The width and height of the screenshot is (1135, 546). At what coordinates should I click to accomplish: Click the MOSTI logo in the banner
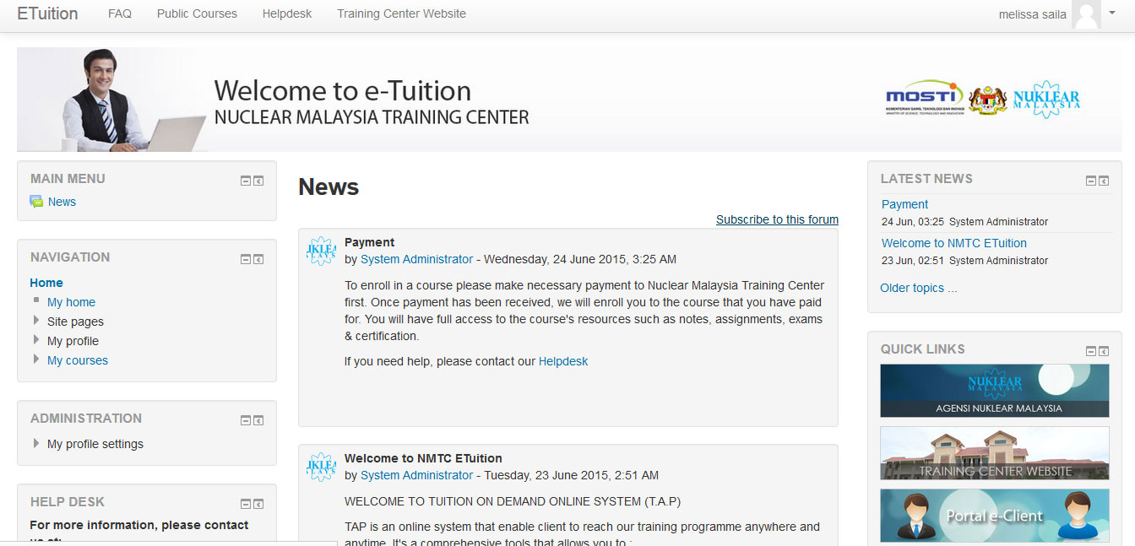(925, 98)
